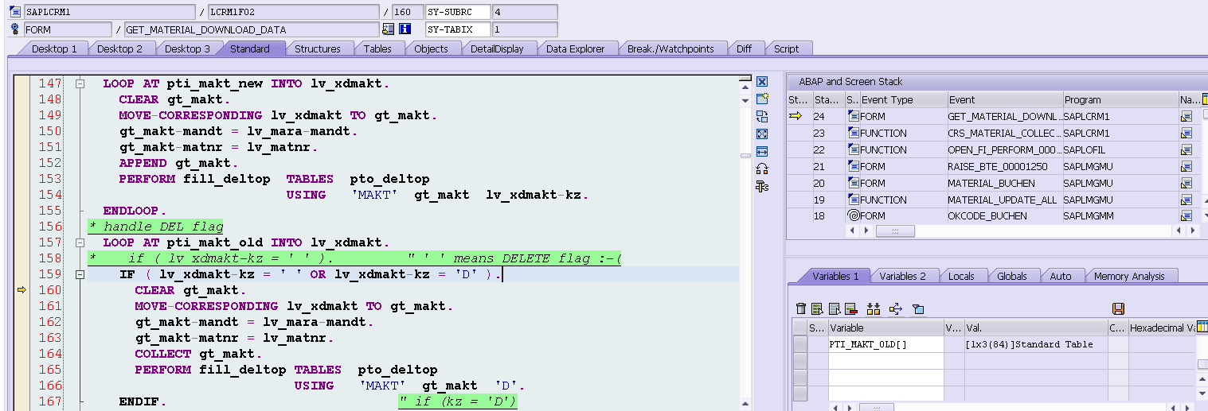
Task: Click the Val. column header
Action: point(1035,328)
